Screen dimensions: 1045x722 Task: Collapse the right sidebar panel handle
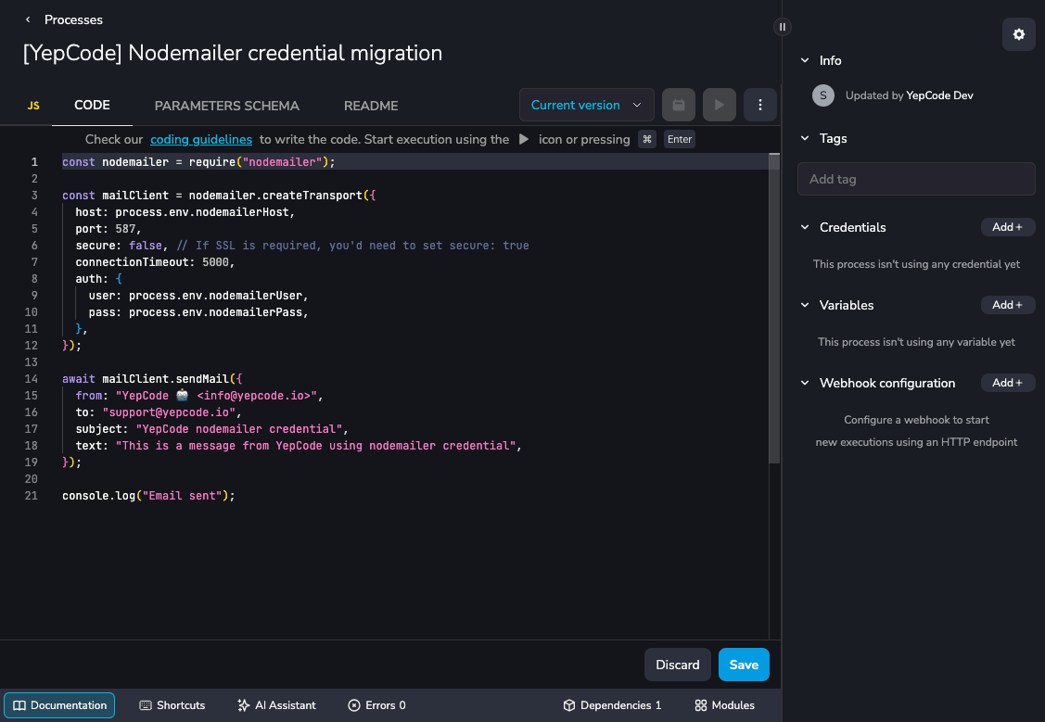[783, 27]
